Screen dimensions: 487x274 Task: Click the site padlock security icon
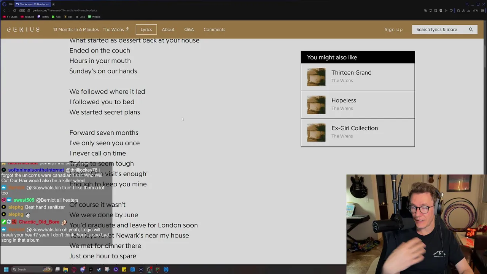click(x=29, y=11)
